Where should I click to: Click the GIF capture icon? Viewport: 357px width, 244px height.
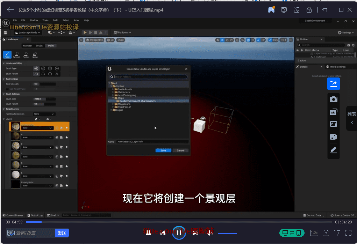pyautogui.click(x=333, y=124)
